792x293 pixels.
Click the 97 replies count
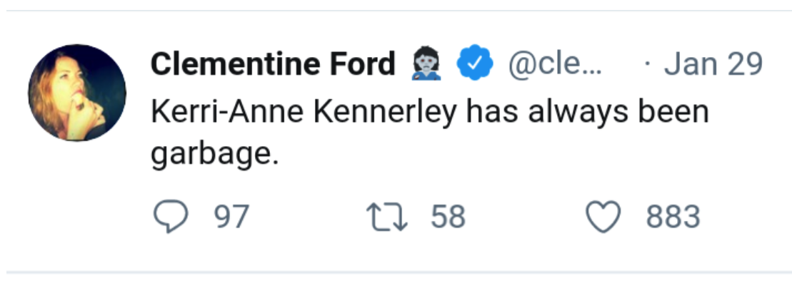pos(231,217)
